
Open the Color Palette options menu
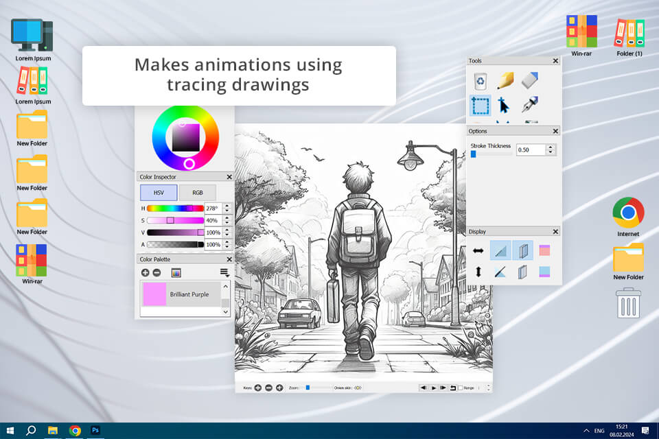pos(224,273)
